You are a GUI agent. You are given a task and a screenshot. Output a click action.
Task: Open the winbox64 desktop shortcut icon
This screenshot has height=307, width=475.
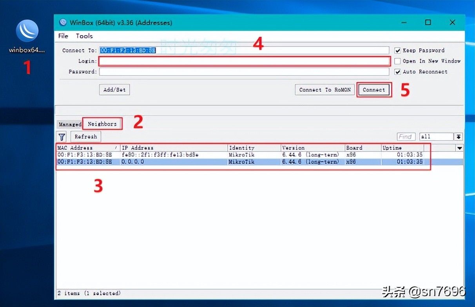click(x=27, y=31)
